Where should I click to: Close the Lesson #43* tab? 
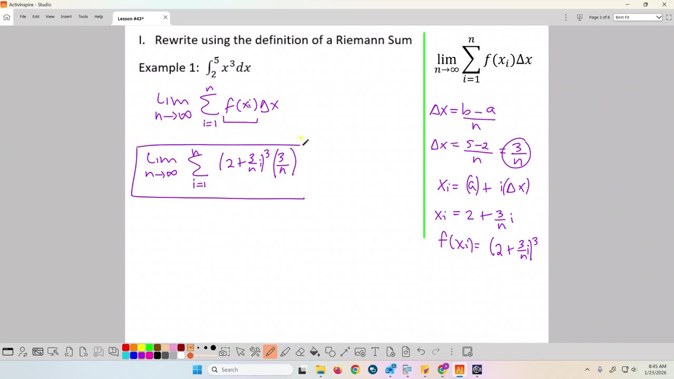[165, 17]
